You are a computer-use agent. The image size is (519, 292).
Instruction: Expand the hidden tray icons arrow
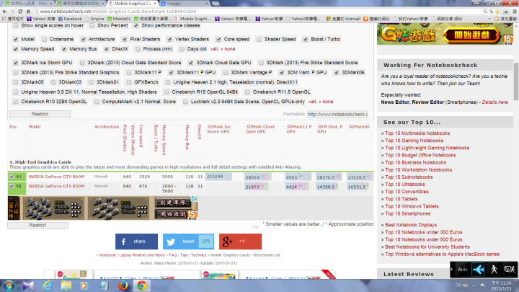(x=474, y=286)
